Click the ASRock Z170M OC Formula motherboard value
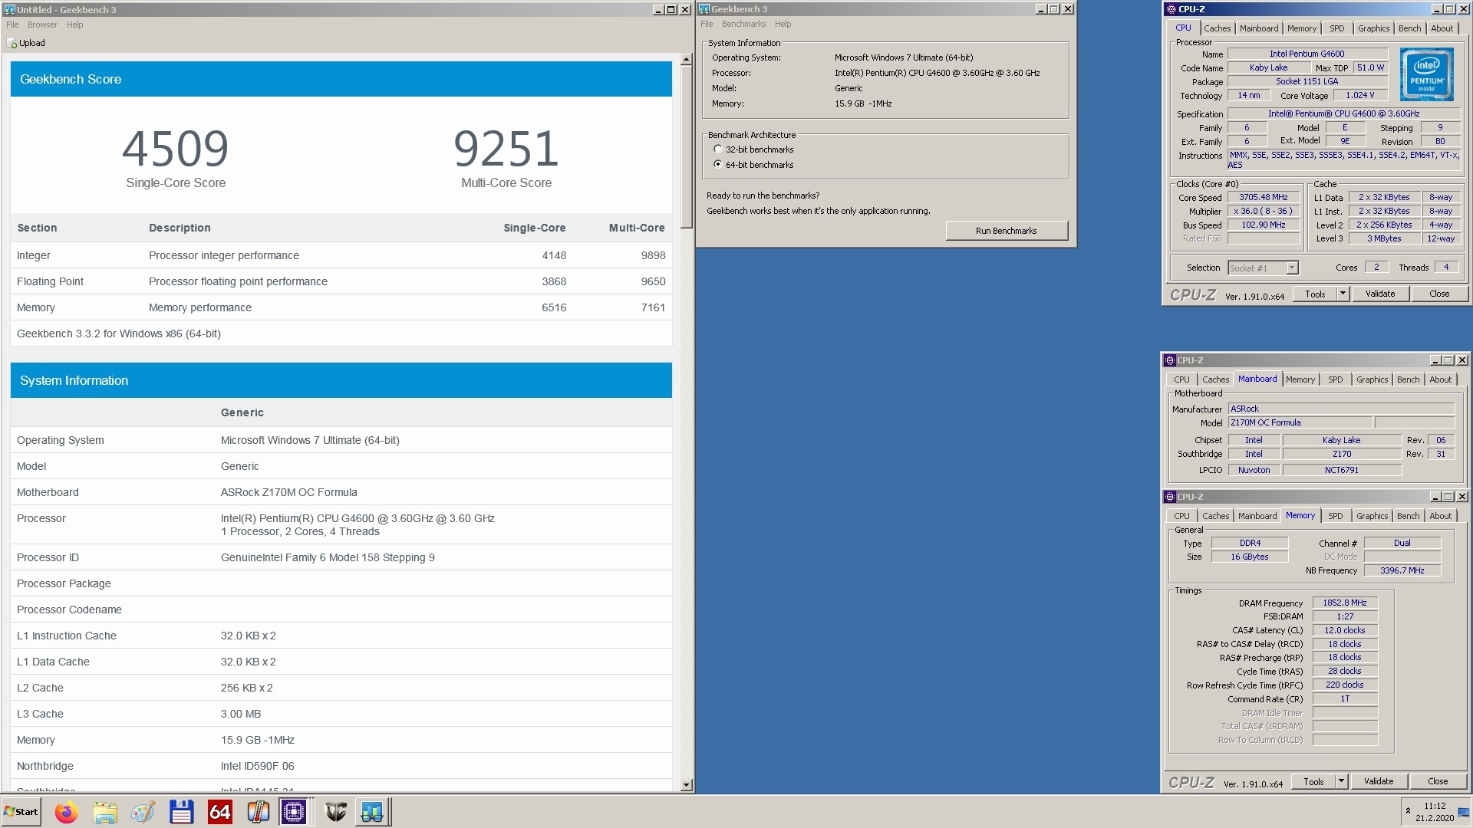1473x828 pixels. [x=289, y=492]
